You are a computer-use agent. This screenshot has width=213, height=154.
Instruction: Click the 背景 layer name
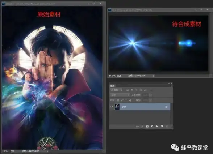coord(124,107)
